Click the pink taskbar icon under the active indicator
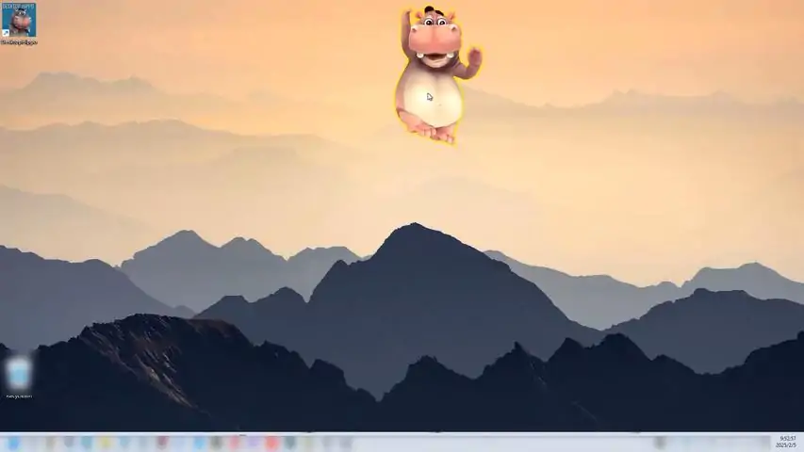Viewport: 804px width, 452px height. (x=235, y=443)
